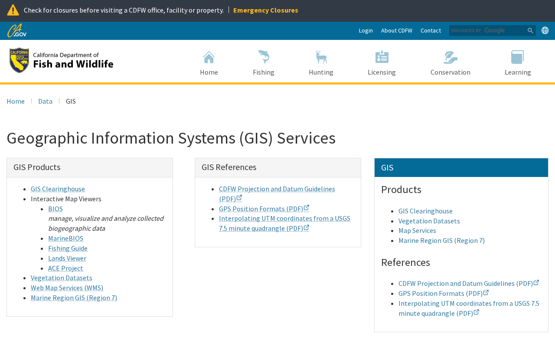Open the BIOS map viewer link
Image resolution: width=555 pixels, height=347 pixels.
(x=55, y=209)
